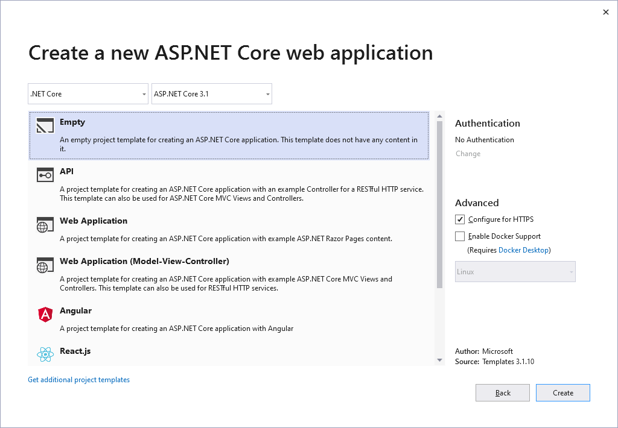Uncheck Configure for HTTPS checkbox
The width and height of the screenshot is (618, 428).
click(x=460, y=219)
